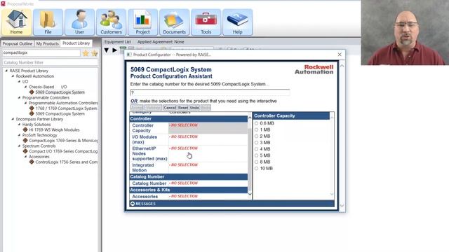Collapse the I/O tree node
This screenshot has height=252, width=449.
(19, 81)
